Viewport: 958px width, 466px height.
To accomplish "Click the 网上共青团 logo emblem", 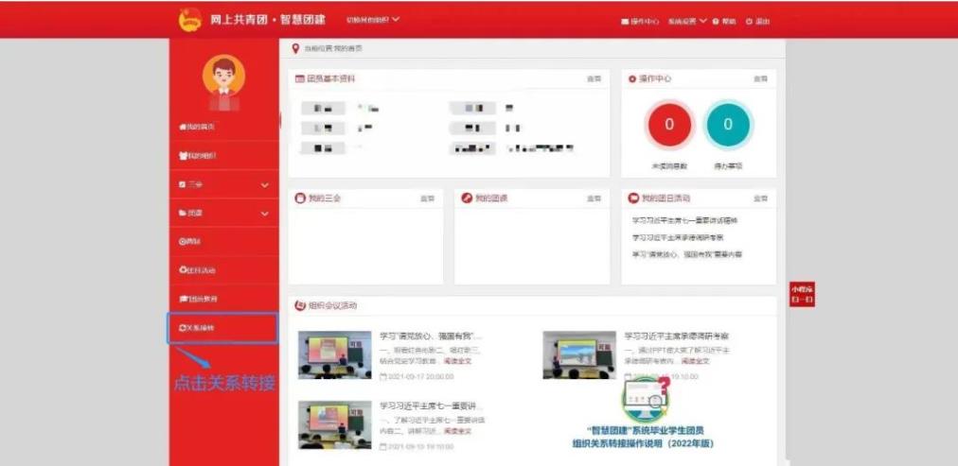I will (190, 20).
